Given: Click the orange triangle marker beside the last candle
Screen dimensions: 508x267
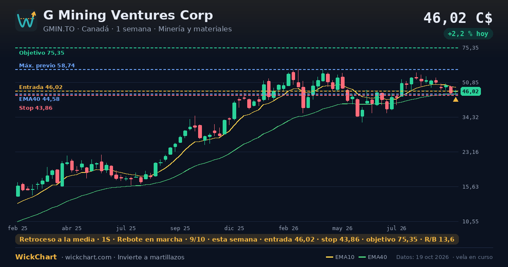Looking at the screenshot, I should tap(456, 100).
